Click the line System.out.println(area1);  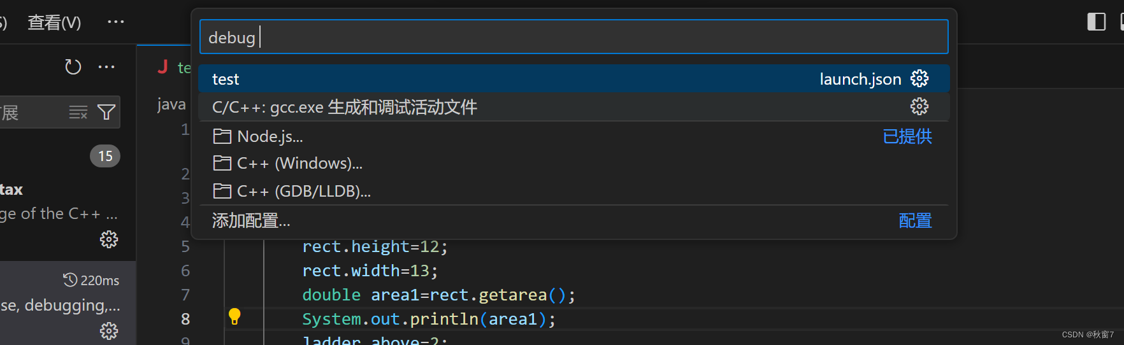[x=429, y=319]
